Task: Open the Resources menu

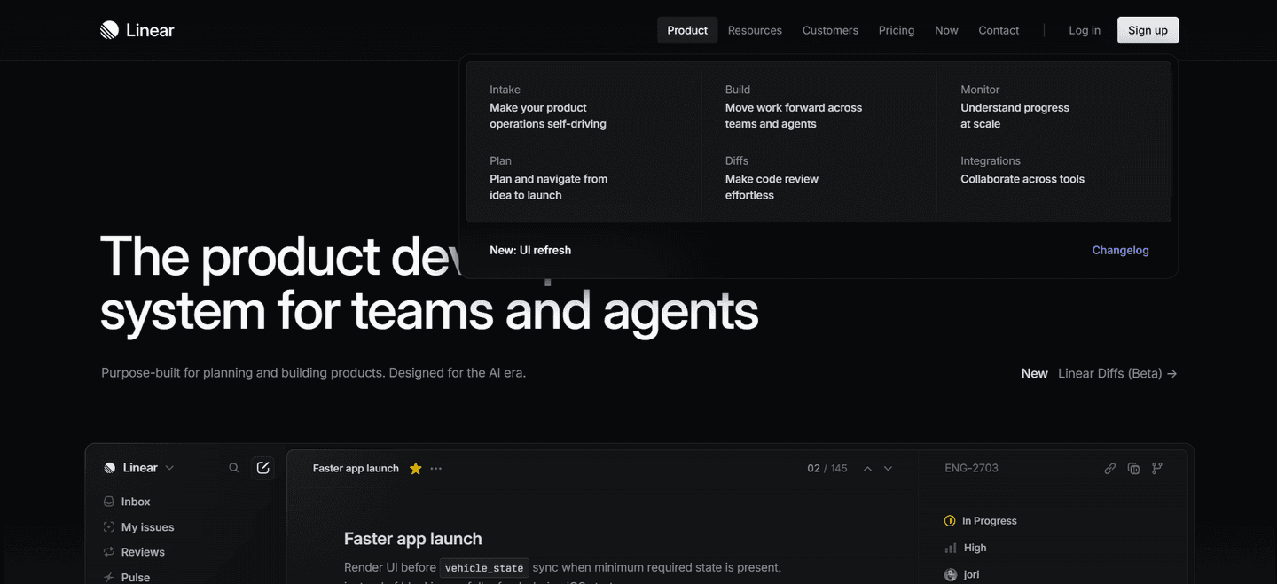Action: click(755, 30)
